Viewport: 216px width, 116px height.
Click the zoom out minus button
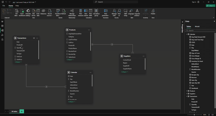coord(188,115)
